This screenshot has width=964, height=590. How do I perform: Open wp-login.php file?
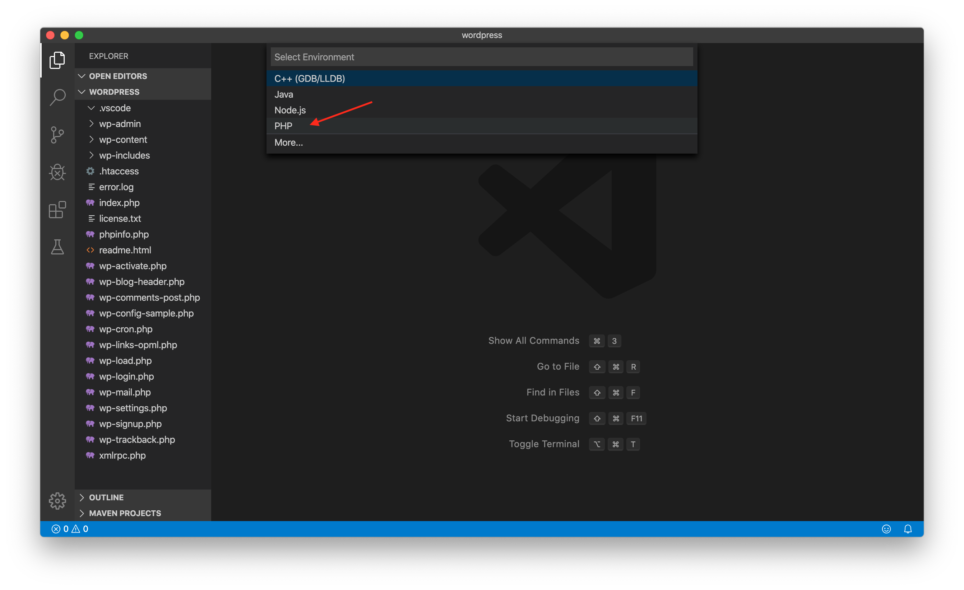[x=143, y=376]
